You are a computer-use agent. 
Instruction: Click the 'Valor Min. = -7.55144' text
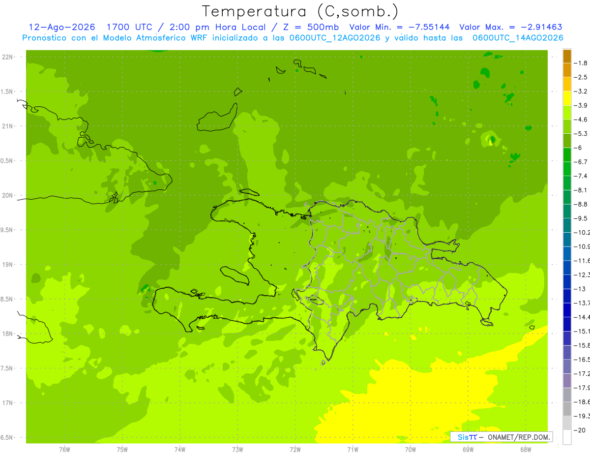pyautogui.click(x=400, y=27)
